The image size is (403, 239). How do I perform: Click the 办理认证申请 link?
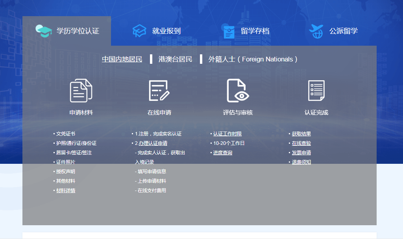[153, 143]
